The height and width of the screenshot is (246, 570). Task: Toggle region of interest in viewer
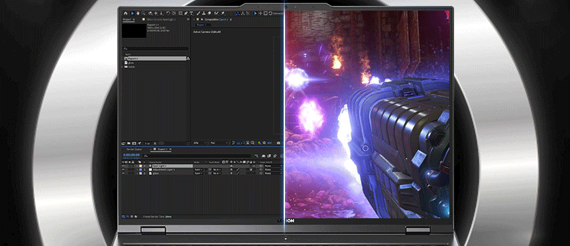pyautogui.click(x=248, y=143)
